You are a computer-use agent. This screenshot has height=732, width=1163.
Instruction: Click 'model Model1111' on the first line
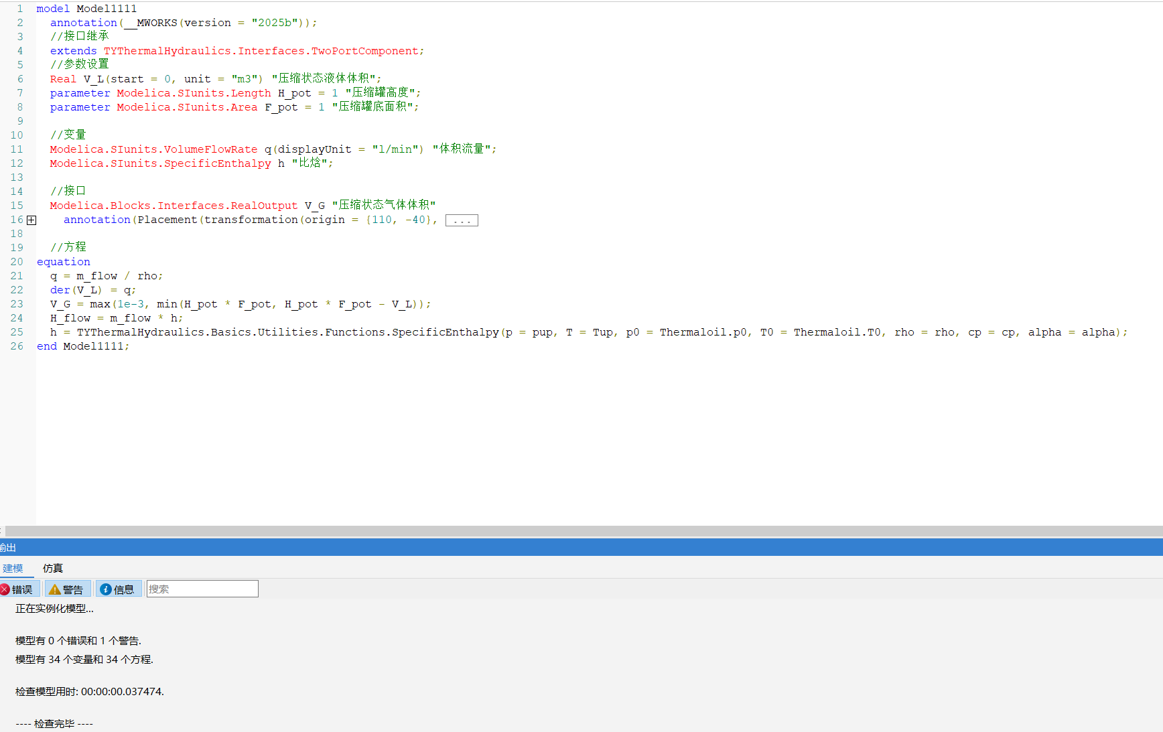(86, 9)
